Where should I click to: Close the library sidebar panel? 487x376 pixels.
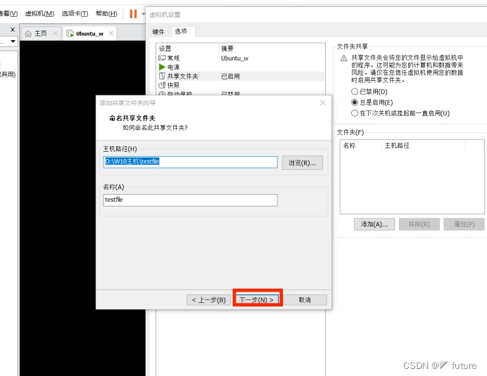pos(13,30)
